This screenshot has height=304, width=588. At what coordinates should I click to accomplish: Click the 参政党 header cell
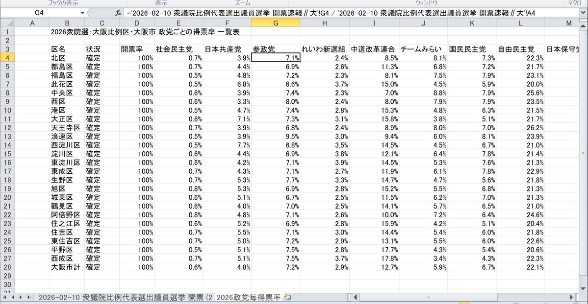276,49
